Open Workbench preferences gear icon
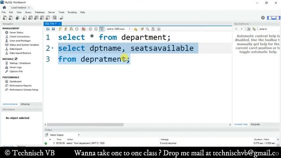 [263, 18]
